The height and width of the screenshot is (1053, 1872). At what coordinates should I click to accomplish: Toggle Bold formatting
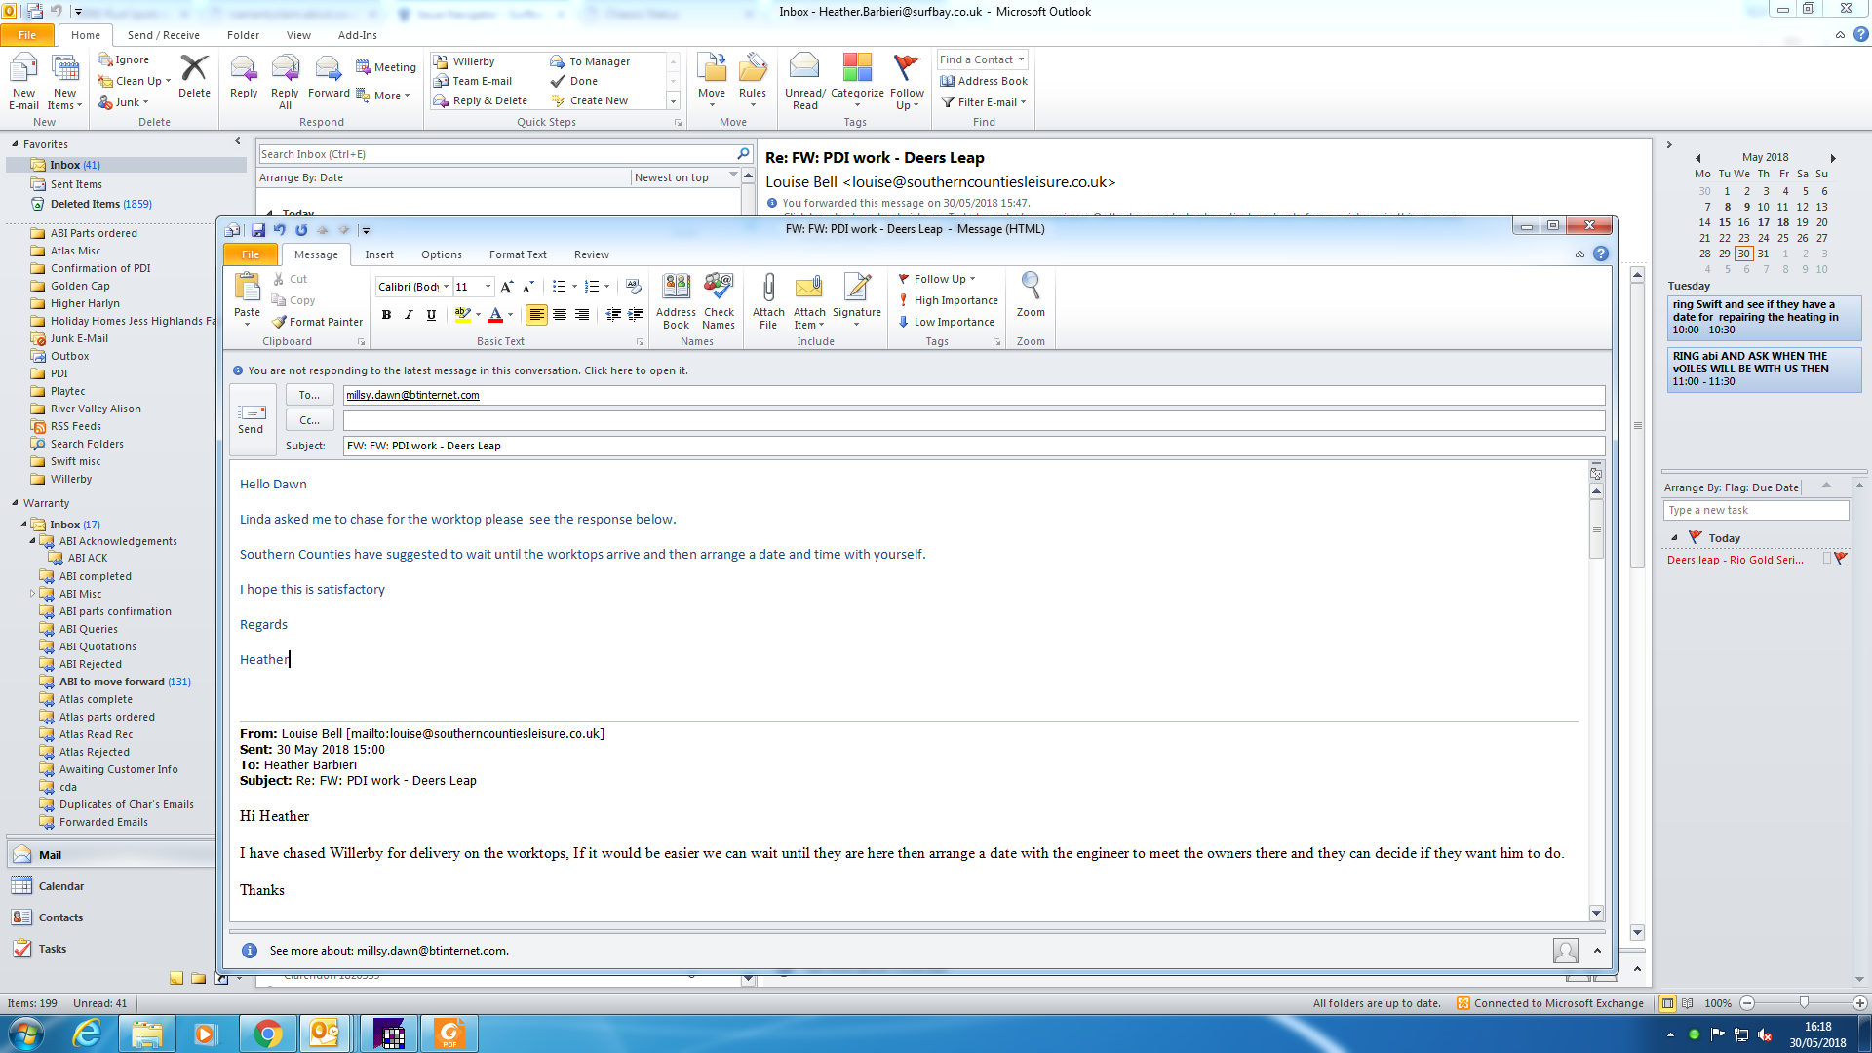(x=387, y=314)
